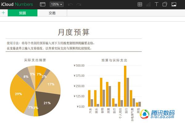Click the instruction line starting with 在交易表单上
Viewport: 185px width, 123px height.
click(49, 48)
